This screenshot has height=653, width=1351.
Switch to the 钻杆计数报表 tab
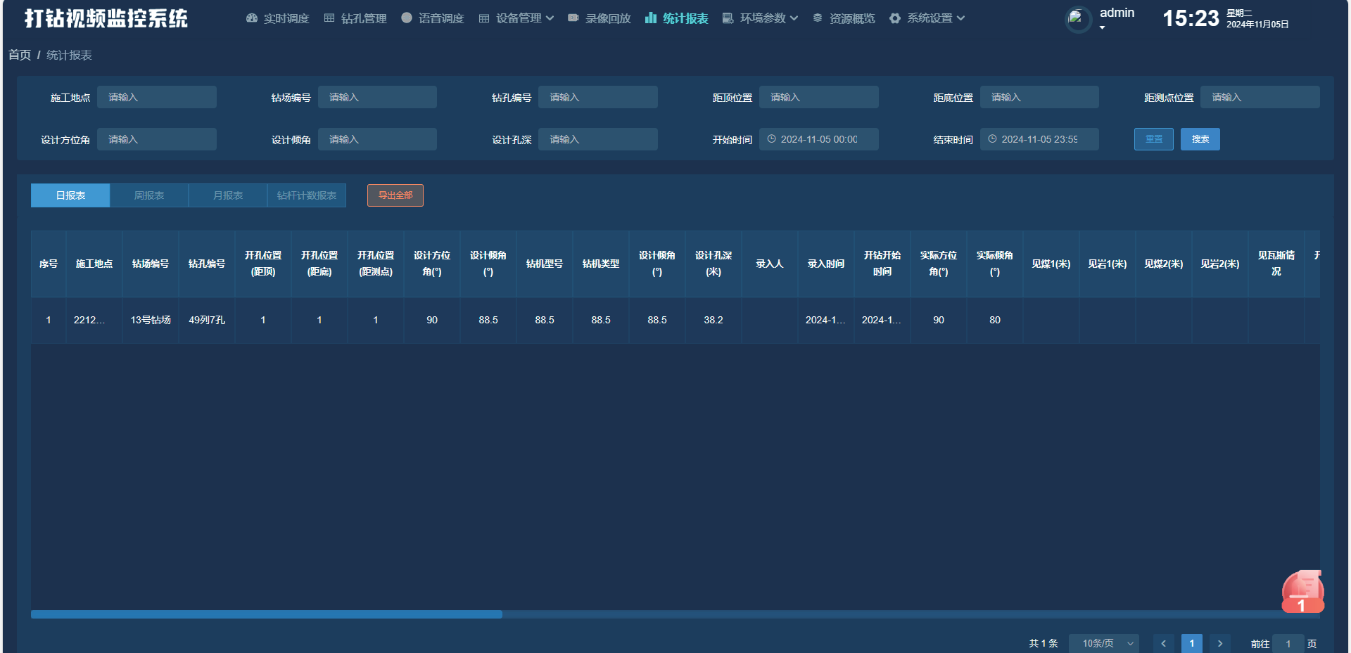tap(307, 195)
